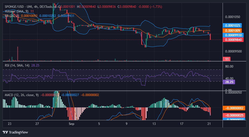Click the date label 23 on time axis
Screen dimensions: 249x137
point(10,124)
